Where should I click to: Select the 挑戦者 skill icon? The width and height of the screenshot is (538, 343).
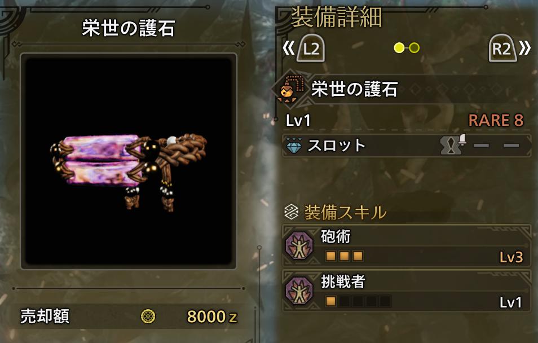pos(299,291)
